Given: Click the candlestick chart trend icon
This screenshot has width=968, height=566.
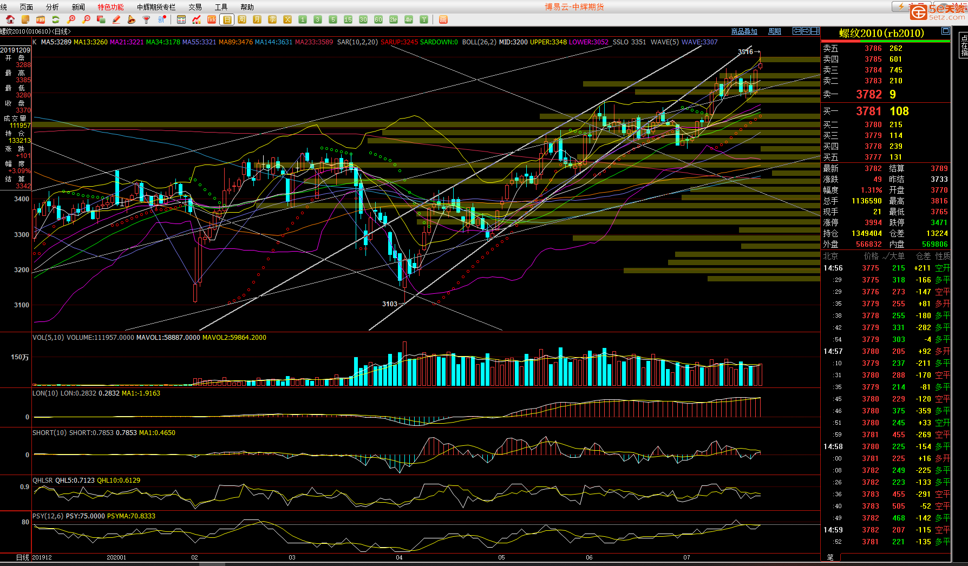Looking at the screenshot, I should tap(197, 19).
